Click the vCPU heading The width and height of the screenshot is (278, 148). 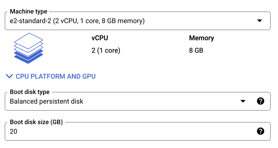click(x=100, y=38)
